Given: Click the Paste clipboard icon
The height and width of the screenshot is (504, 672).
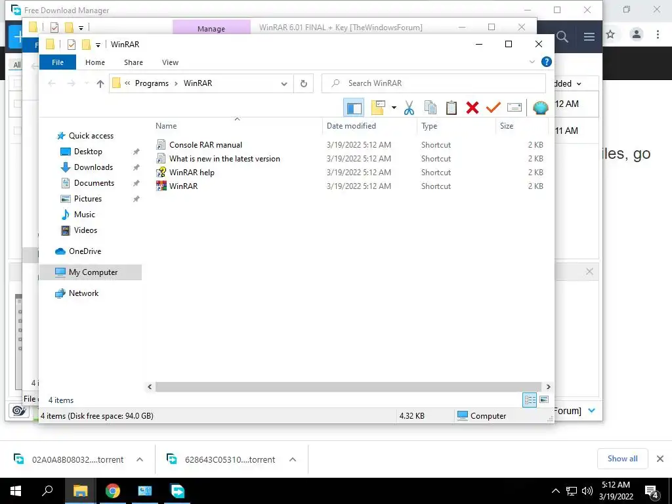Looking at the screenshot, I should pyautogui.click(x=451, y=108).
